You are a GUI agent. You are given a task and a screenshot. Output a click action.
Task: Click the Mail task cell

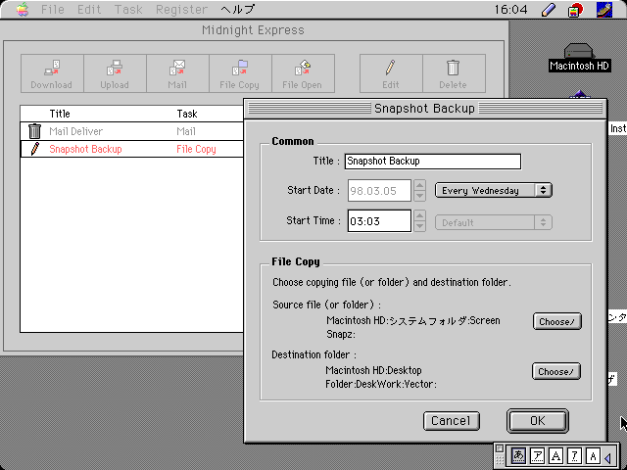click(186, 131)
